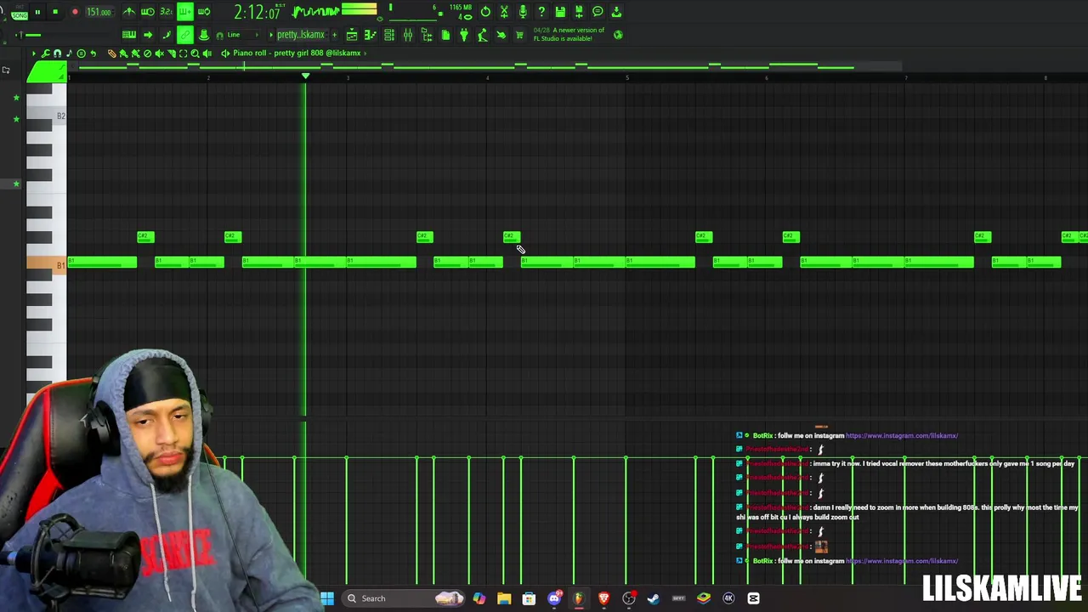Open the plugin picker plug icon
The width and height of the screenshot is (1088, 612).
(464, 35)
